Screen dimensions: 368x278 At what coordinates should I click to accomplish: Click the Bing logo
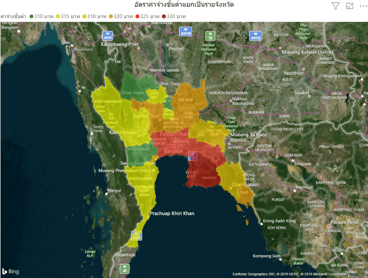click(10, 271)
